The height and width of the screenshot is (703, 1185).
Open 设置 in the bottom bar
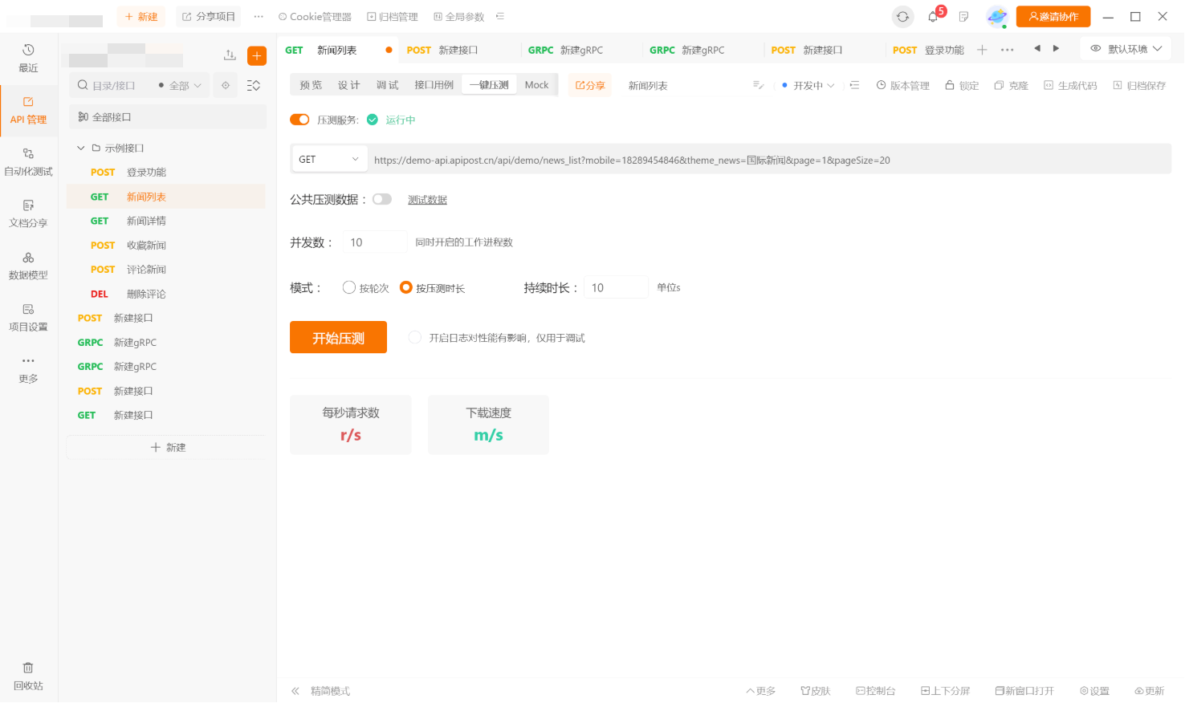[x=1094, y=691]
